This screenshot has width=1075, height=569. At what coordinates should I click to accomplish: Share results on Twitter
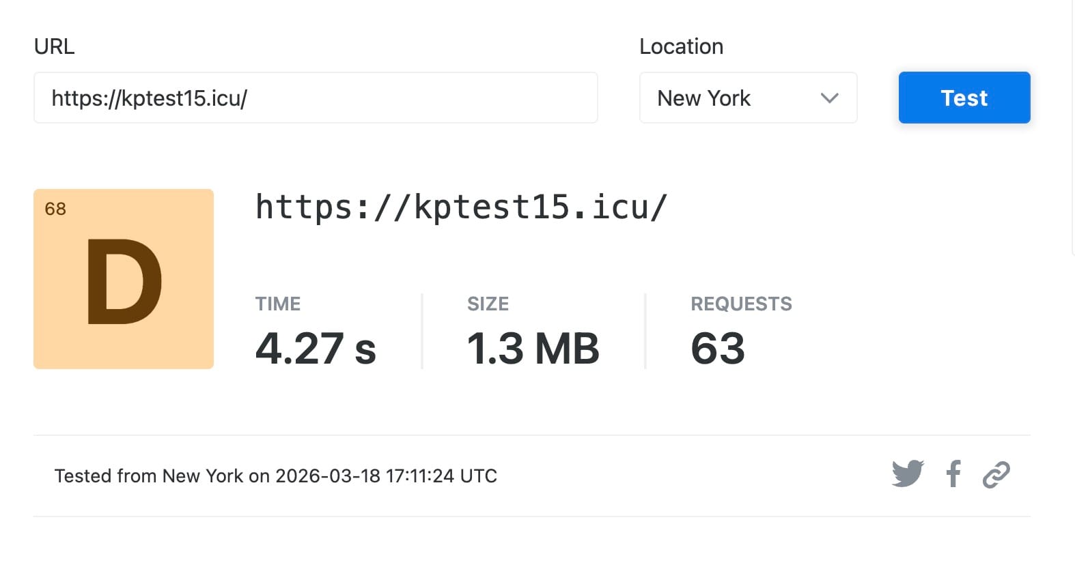[908, 473]
